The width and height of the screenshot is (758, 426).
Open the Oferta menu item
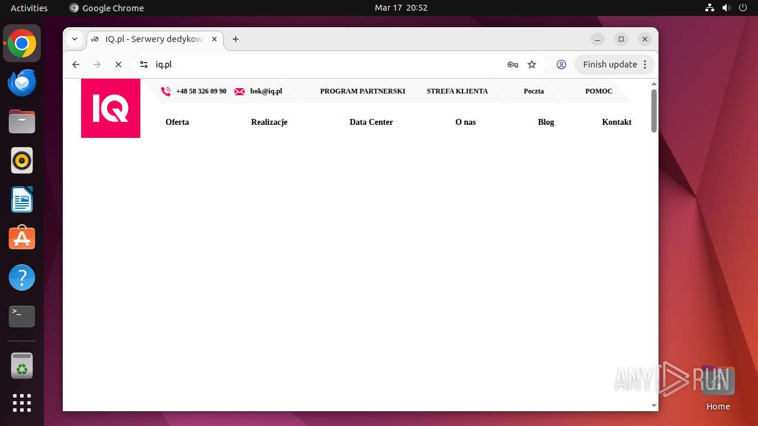[x=177, y=122]
